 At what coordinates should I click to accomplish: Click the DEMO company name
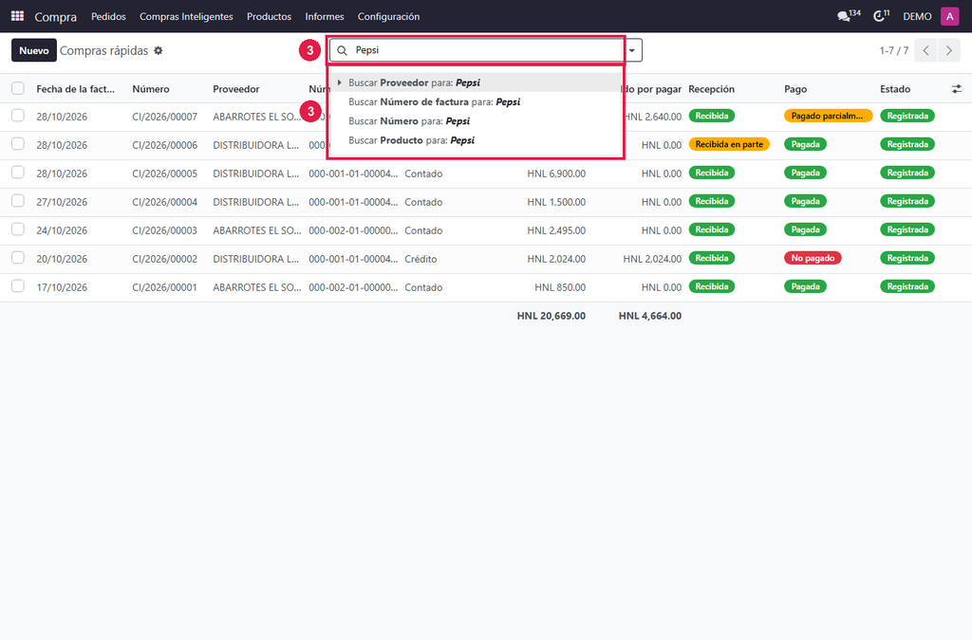click(917, 16)
